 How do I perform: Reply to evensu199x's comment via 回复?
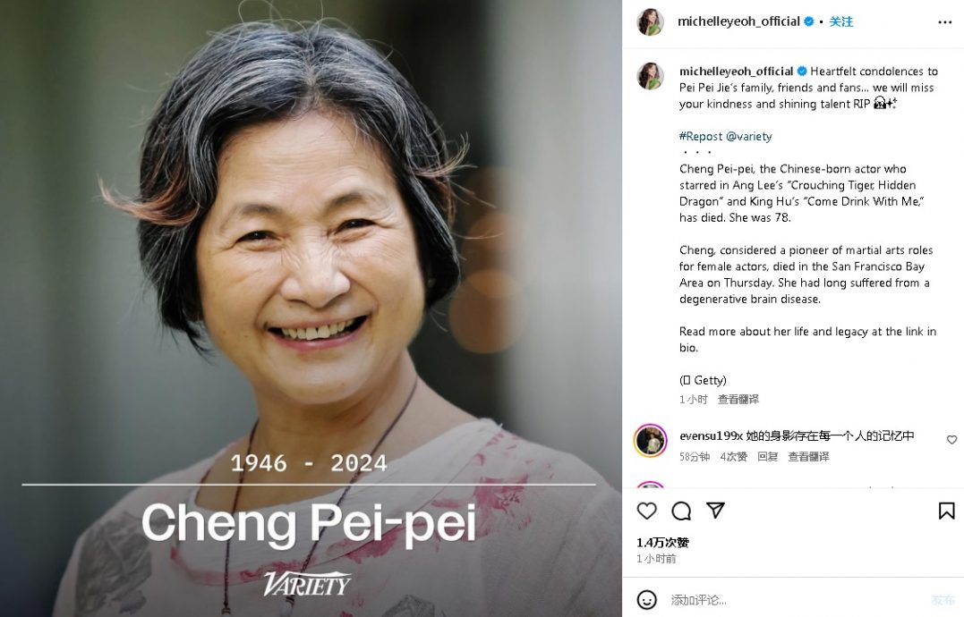767,456
